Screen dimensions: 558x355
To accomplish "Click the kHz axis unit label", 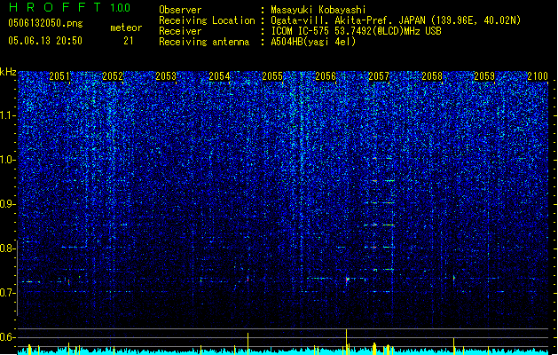I will [x=8, y=72].
